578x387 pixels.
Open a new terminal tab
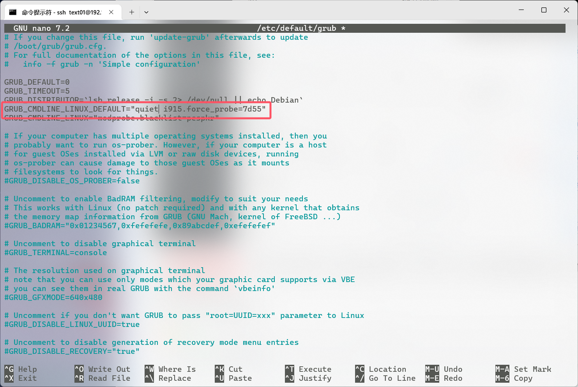(132, 12)
